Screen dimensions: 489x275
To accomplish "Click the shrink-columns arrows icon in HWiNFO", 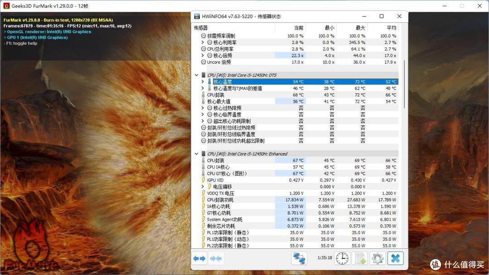I will (x=216, y=259).
